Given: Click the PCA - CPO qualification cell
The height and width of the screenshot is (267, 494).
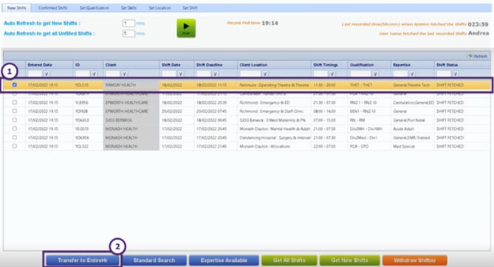Looking at the screenshot, I should [369, 147].
